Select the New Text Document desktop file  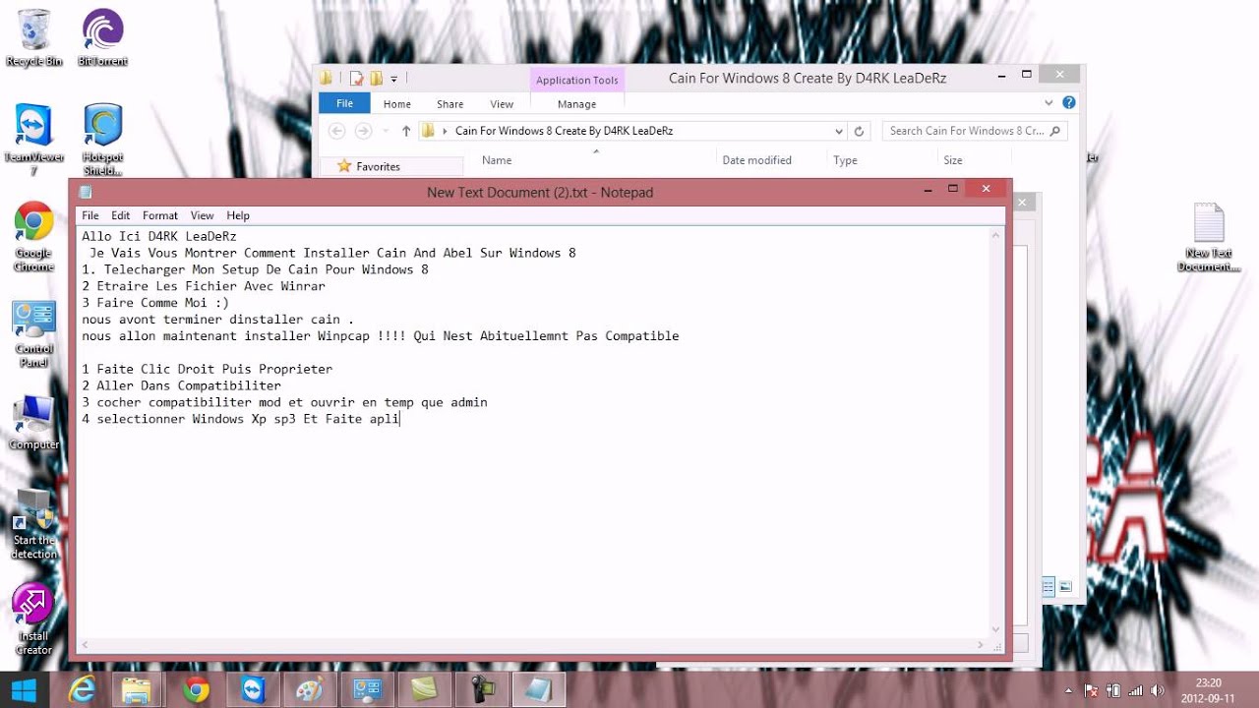[x=1209, y=238]
